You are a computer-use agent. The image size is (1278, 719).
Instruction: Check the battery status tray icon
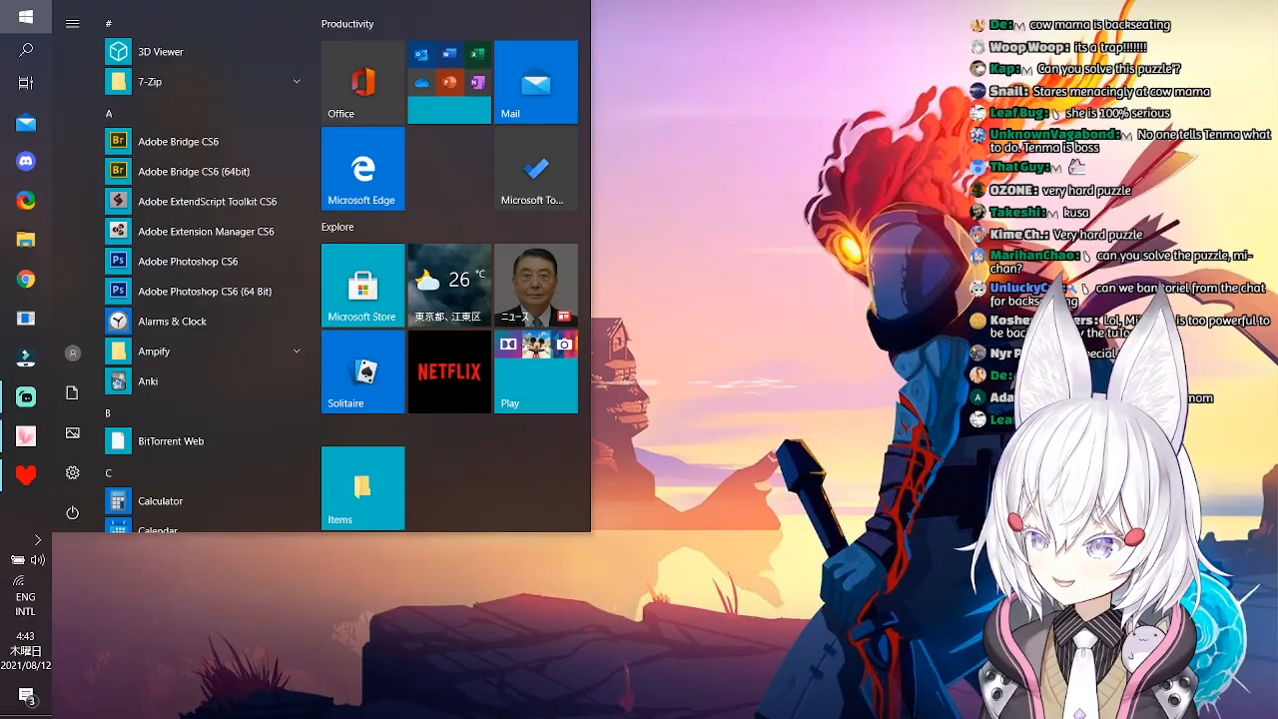point(17,560)
